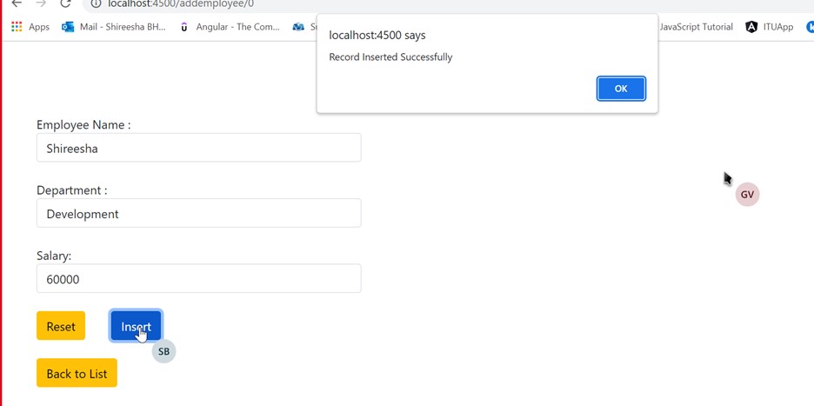Viewport: 814px width, 406px height.
Task: Open the Outlook Mail bookmark icon
Action: tap(68, 27)
